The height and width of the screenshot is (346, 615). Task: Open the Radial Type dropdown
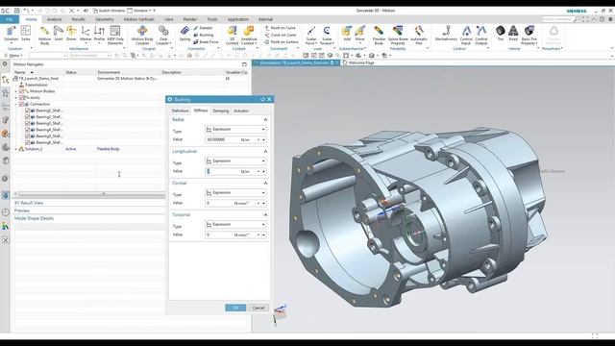point(235,129)
